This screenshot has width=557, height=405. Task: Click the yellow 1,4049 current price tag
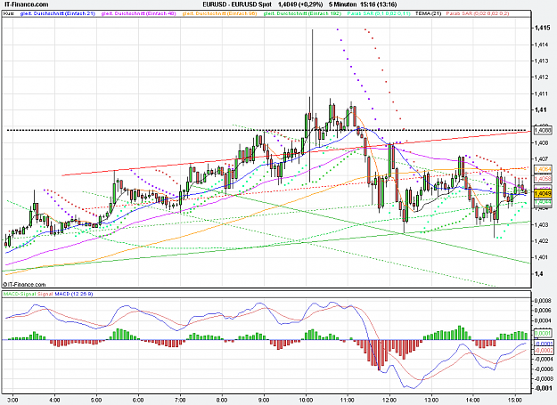(x=543, y=194)
